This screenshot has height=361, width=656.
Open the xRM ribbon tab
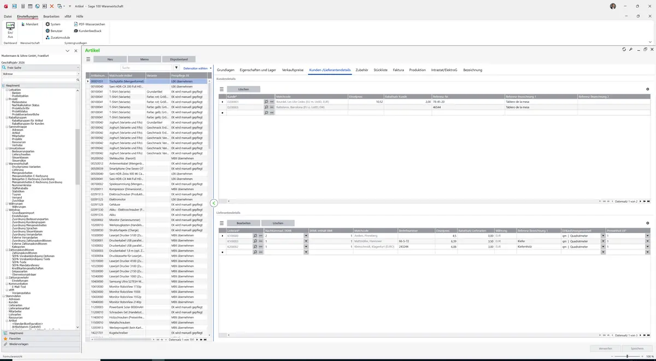(x=68, y=16)
